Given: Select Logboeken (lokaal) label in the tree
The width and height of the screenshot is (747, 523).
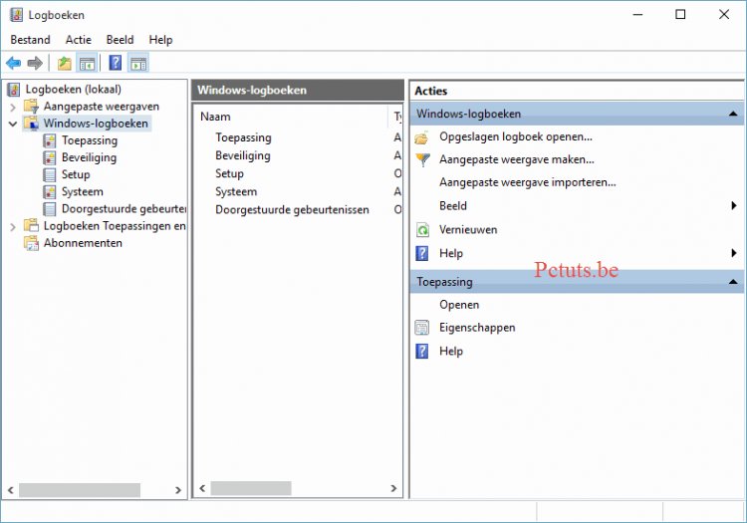Looking at the screenshot, I should tap(74, 89).
